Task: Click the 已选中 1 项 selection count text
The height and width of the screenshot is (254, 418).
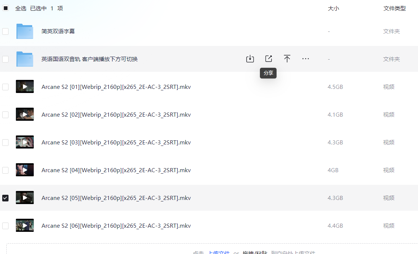Action: point(47,9)
